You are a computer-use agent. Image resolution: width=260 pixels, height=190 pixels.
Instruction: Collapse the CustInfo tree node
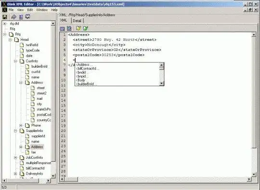pos(15,61)
